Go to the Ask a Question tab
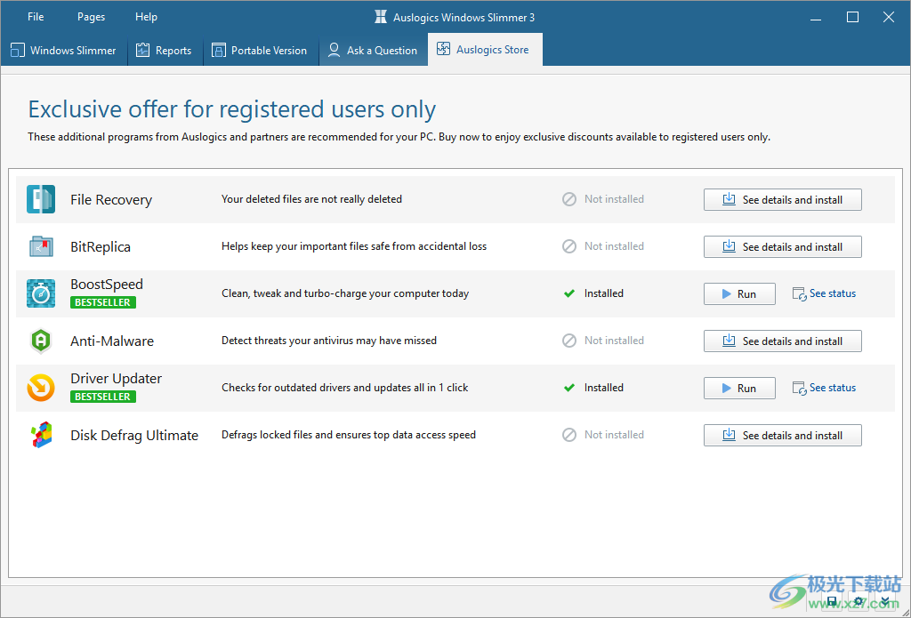This screenshot has width=911, height=618. (x=373, y=51)
